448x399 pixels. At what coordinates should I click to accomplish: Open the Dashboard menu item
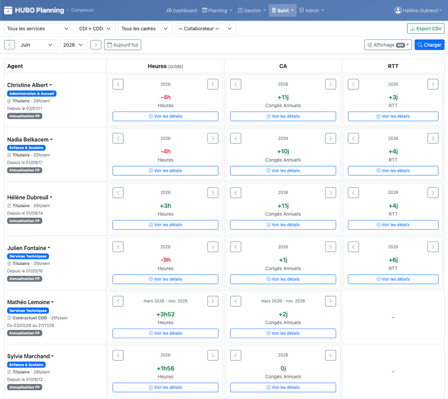click(182, 10)
